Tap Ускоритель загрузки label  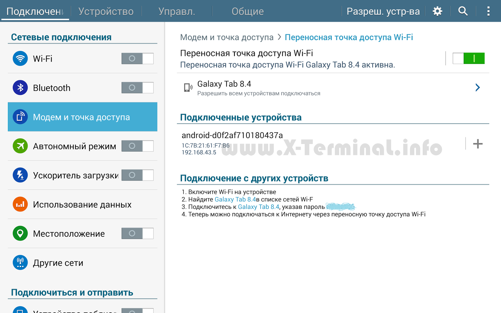pyautogui.click(x=76, y=175)
